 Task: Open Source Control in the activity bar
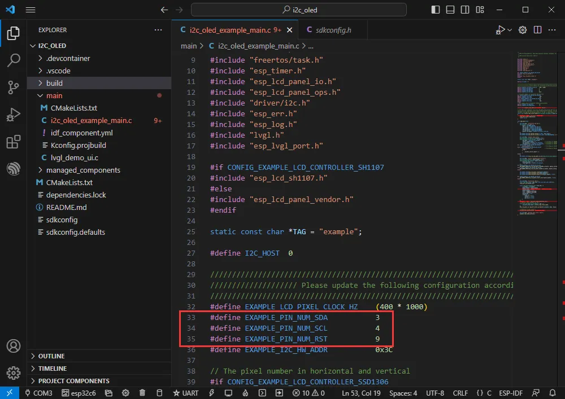tap(13, 87)
